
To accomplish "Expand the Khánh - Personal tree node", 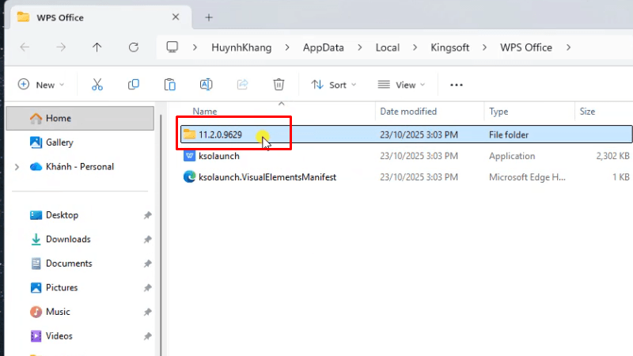I will (x=17, y=167).
